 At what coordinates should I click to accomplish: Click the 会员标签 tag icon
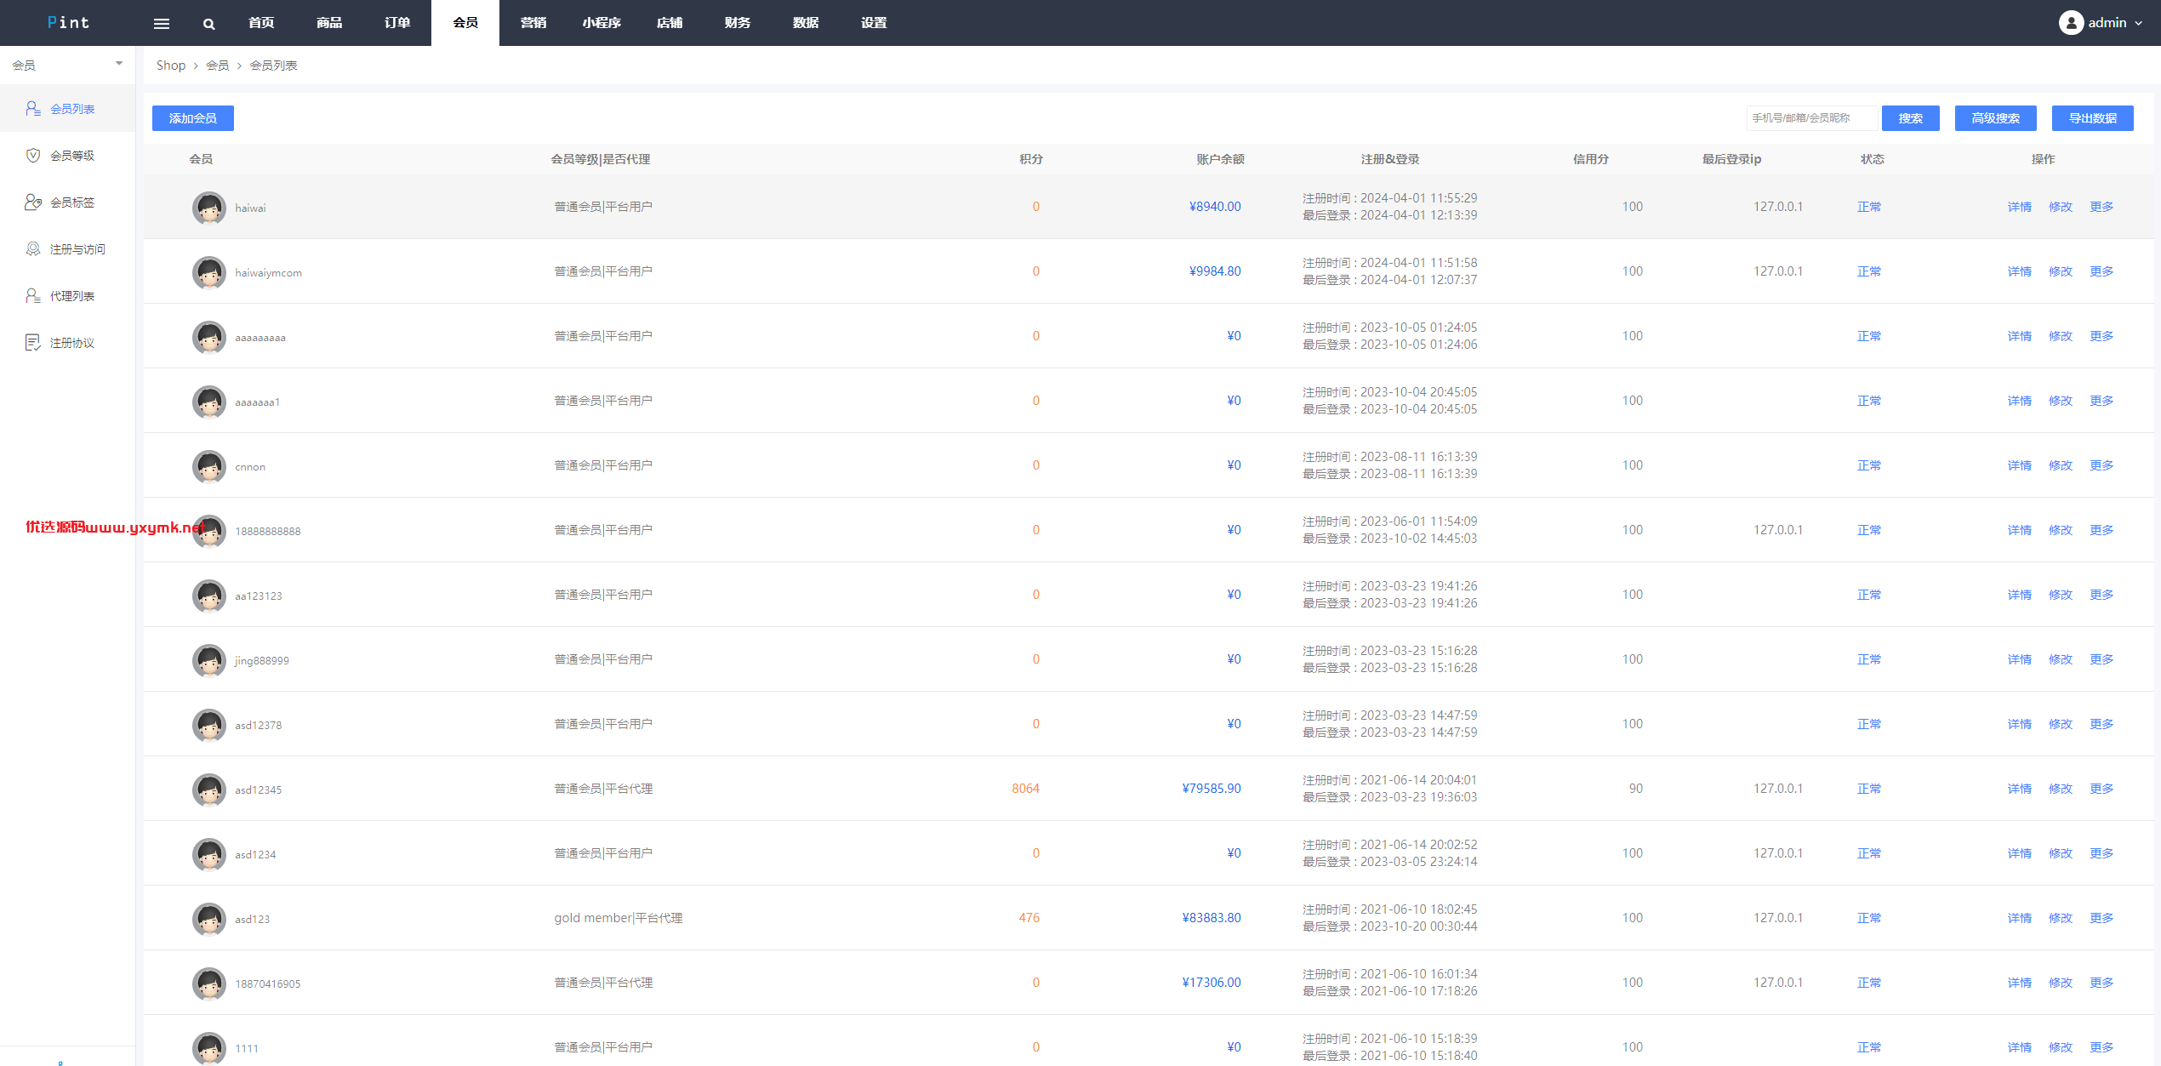(x=33, y=202)
